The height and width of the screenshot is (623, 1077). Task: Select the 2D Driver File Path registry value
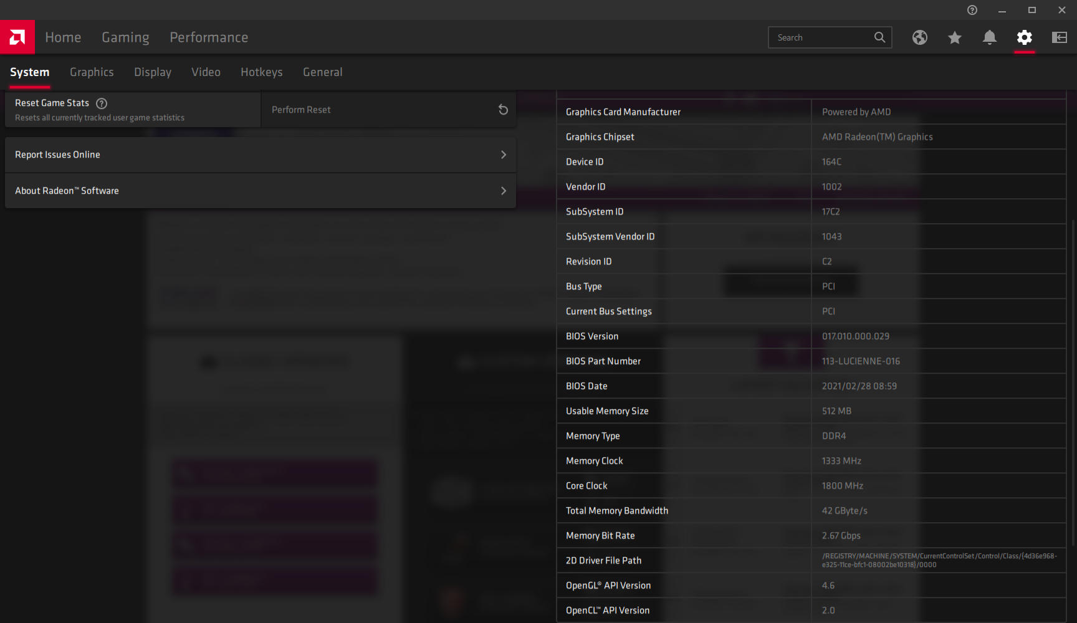tap(939, 561)
